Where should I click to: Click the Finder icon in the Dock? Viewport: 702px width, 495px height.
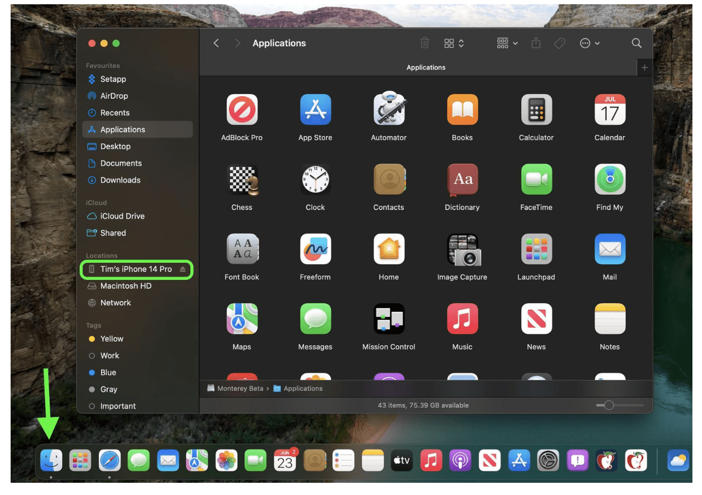point(51,460)
